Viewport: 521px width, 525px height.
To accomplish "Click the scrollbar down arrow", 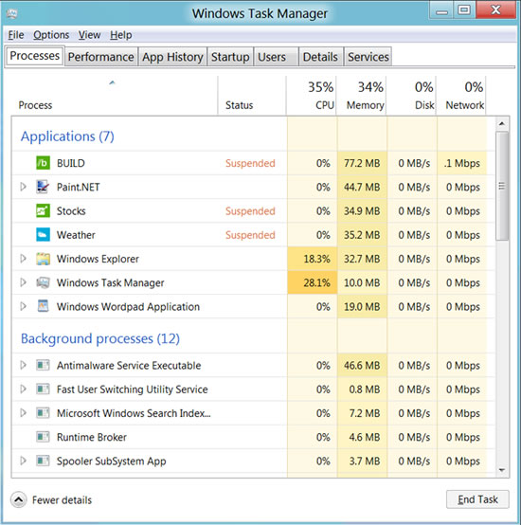I will pyautogui.click(x=502, y=470).
